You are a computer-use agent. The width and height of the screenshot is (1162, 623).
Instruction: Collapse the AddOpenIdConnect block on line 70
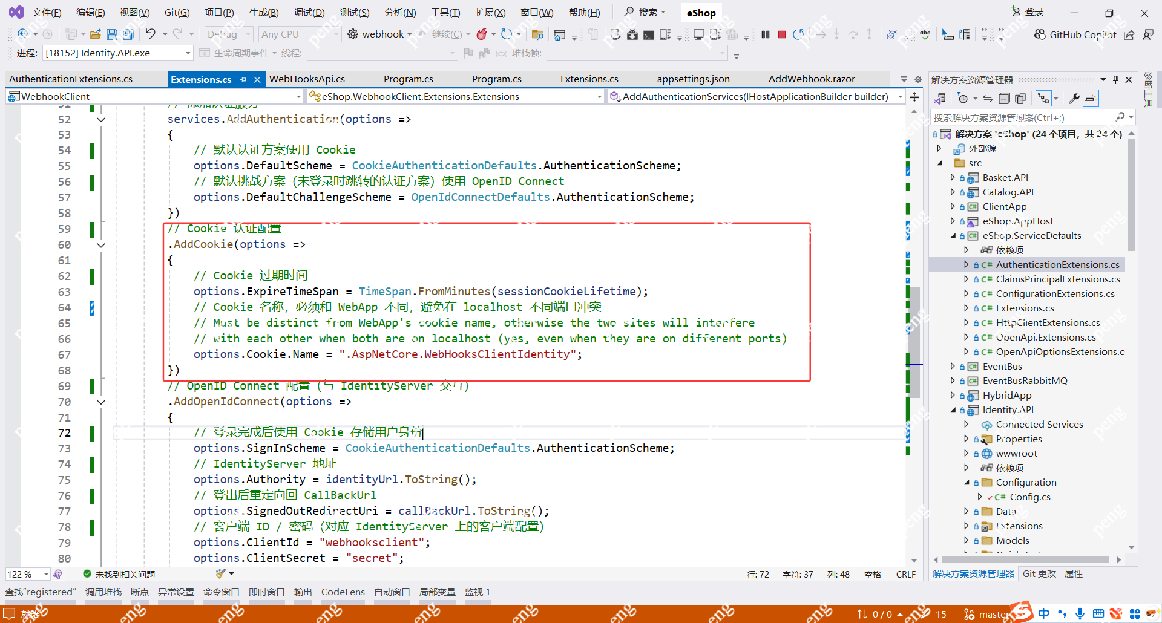tap(101, 402)
